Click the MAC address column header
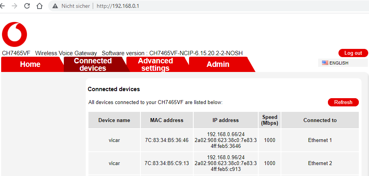Viewport: 369px width, 176px height. pos(167,120)
